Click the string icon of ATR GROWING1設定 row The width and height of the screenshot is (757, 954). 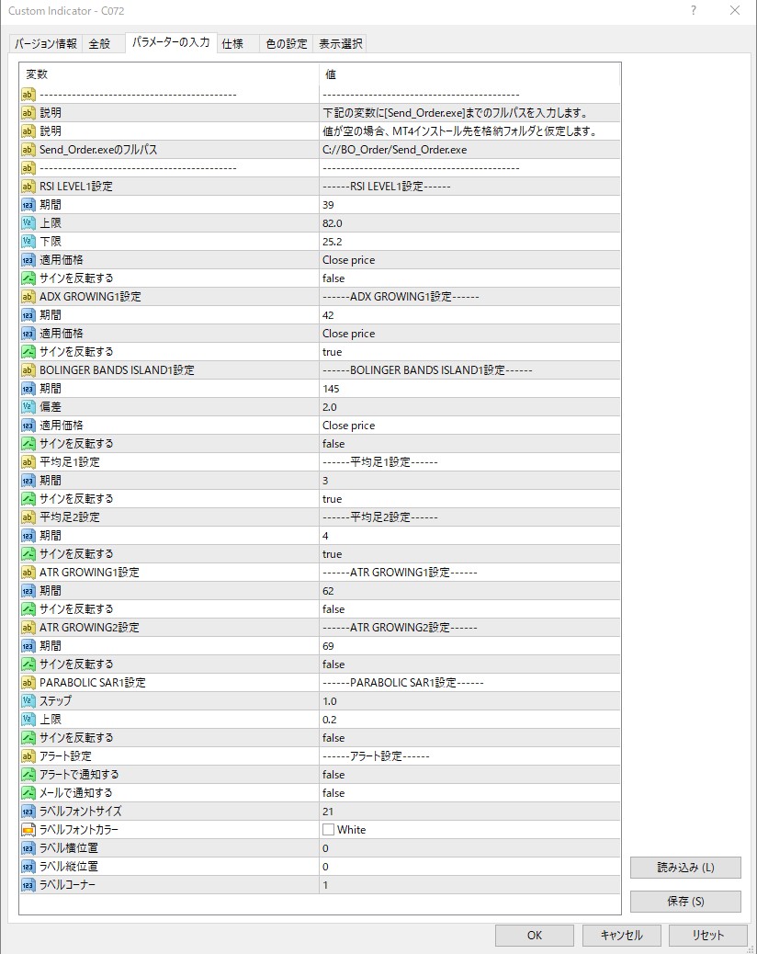pos(28,573)
